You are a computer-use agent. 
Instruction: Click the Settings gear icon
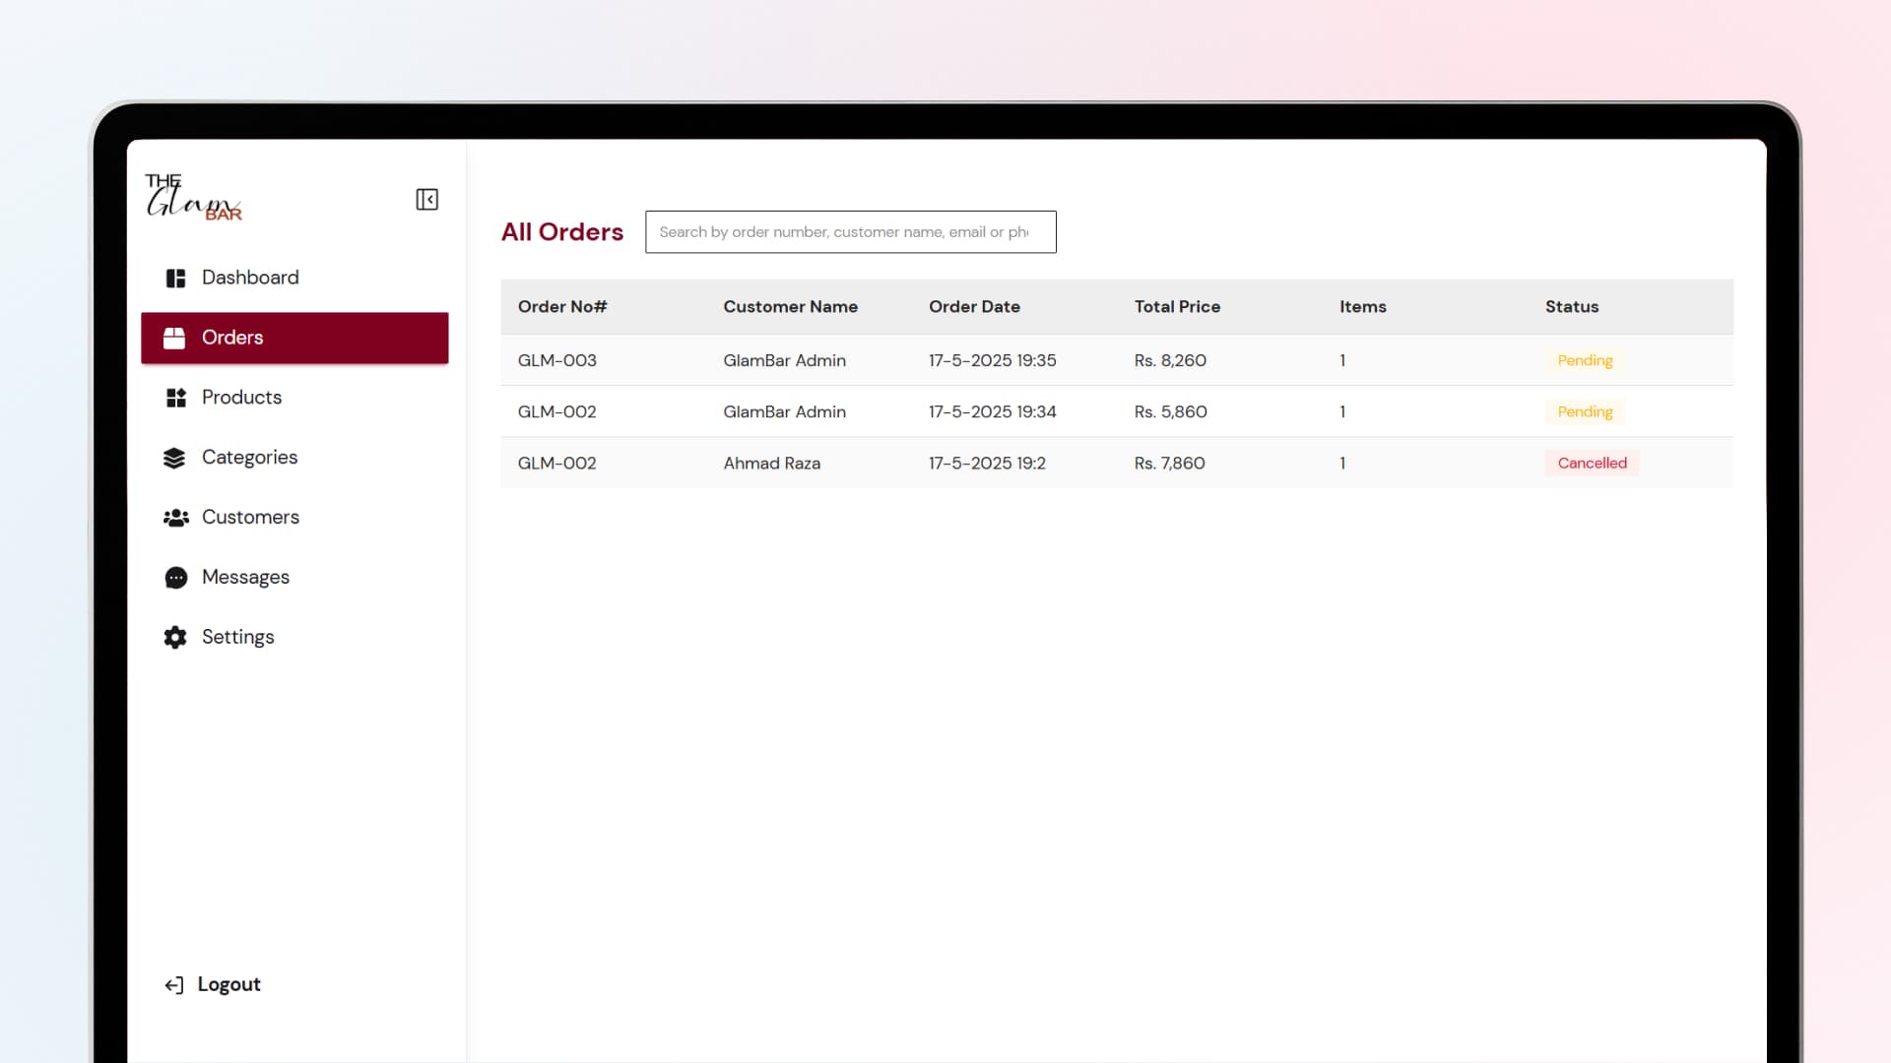point(175,638)
